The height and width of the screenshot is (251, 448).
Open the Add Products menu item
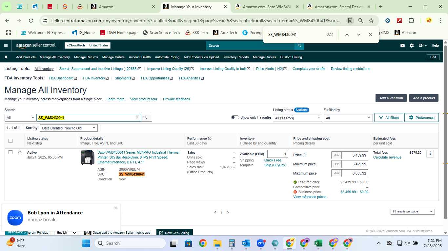point(26,57)
